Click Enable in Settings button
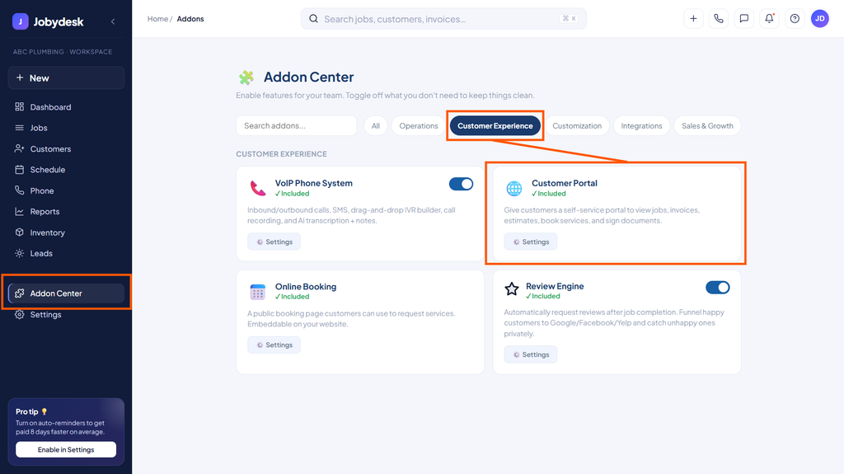This screenshot has width=844, height=474. click(x=66, y=450)
